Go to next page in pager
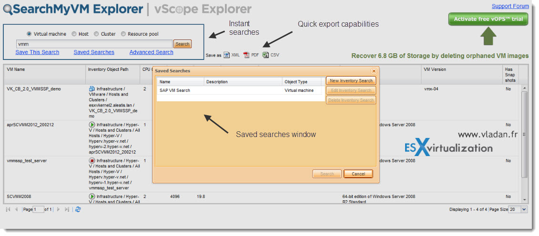The height and width of the screenshot is (236, 539). click(59, 209)
